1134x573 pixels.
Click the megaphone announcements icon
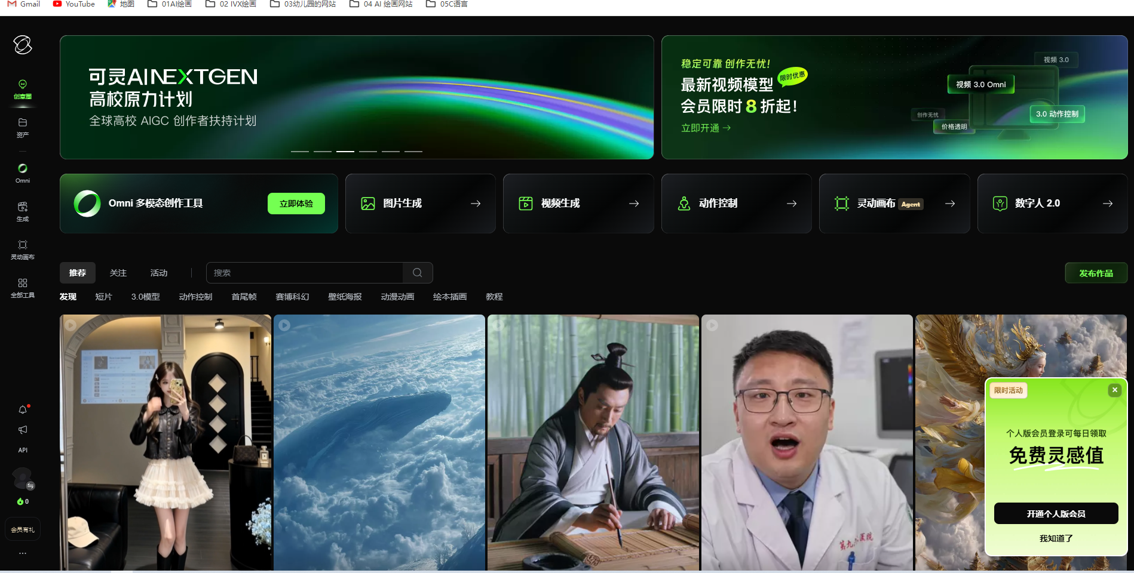click(23, 430)
